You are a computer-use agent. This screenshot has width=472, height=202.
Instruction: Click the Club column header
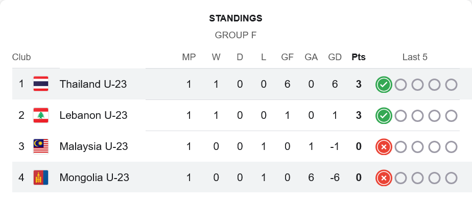coord(21,57)
